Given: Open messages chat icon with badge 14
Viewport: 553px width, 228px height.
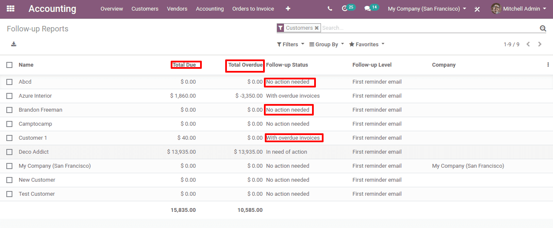Looking at the screenshot, I should (x=371, y=8).
